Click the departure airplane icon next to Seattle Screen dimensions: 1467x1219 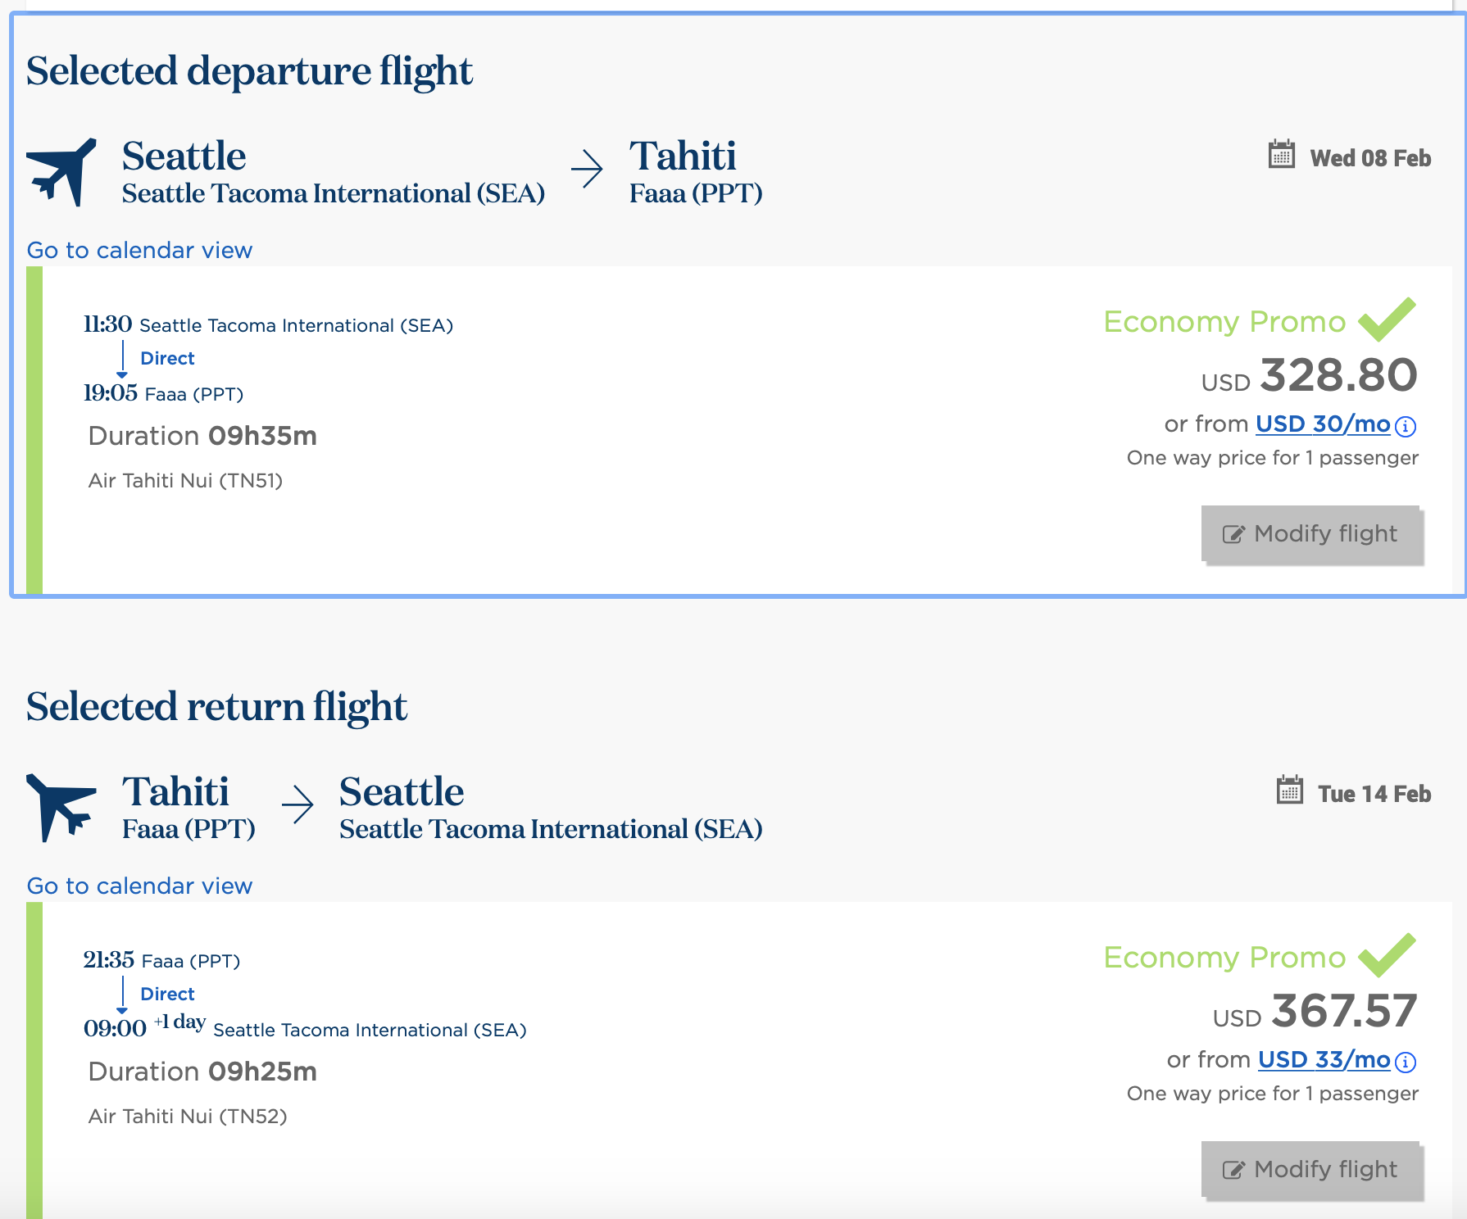pos(61,171)
